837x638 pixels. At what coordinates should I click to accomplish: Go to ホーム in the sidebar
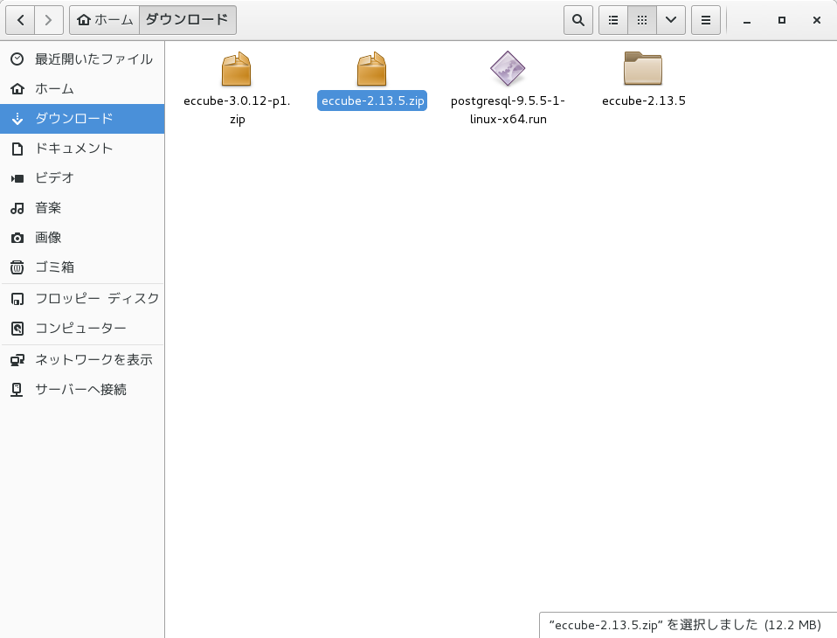(x=82, y=89)
